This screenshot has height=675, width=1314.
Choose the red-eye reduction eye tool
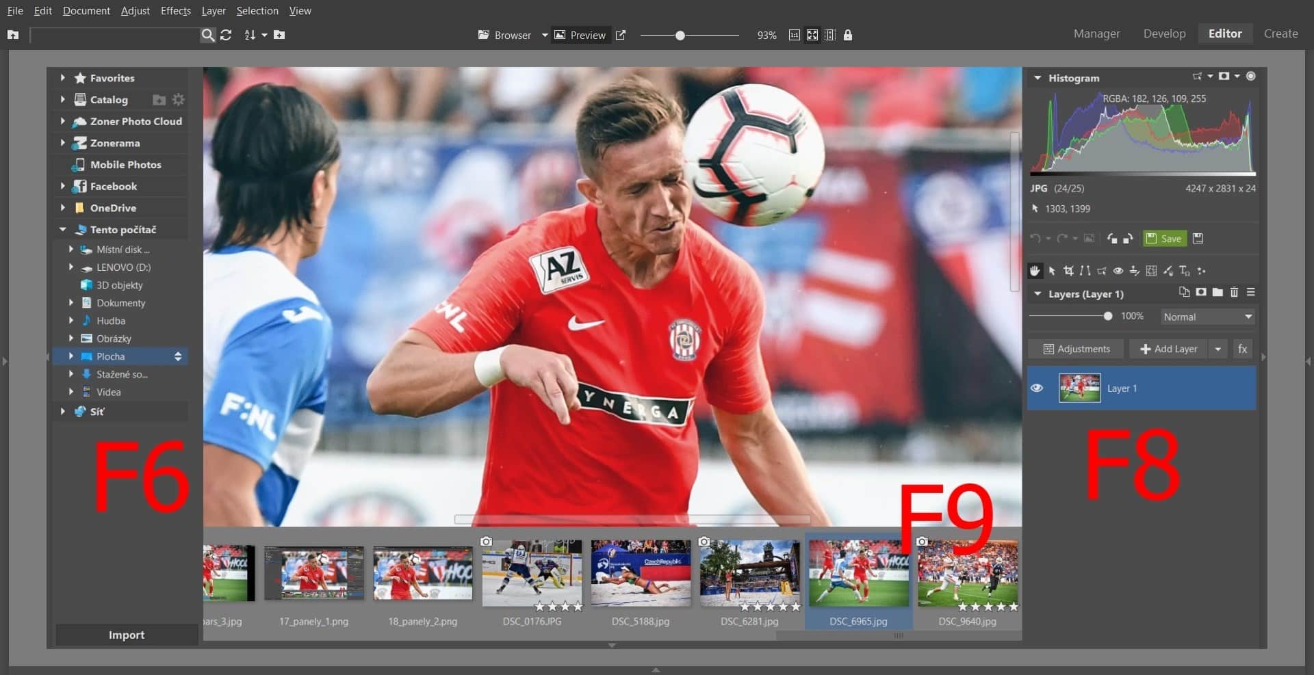click(1118, 271)
